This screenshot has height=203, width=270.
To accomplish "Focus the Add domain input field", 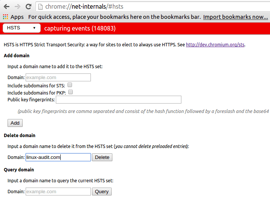I will point(58,78).
